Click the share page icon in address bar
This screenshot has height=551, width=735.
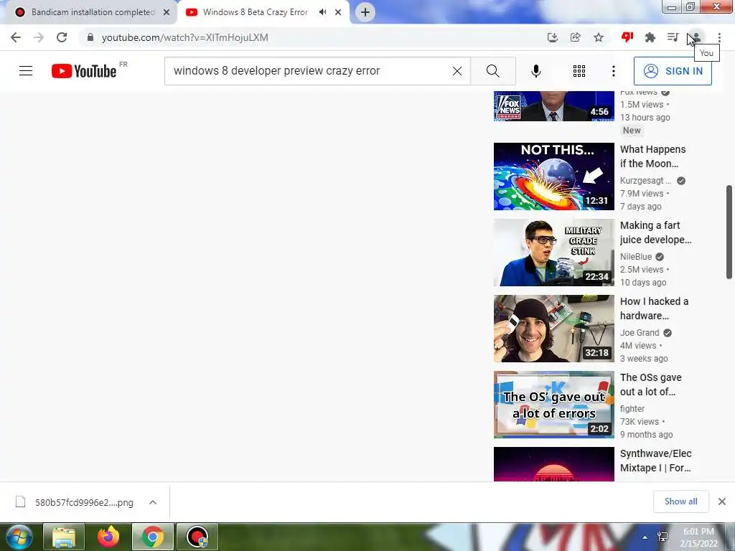(x=576, y=37)
